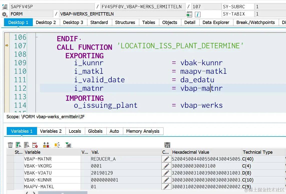Click vbap-werks in code line 114
The image size is (286, 194).
click(x=202, y=105)
